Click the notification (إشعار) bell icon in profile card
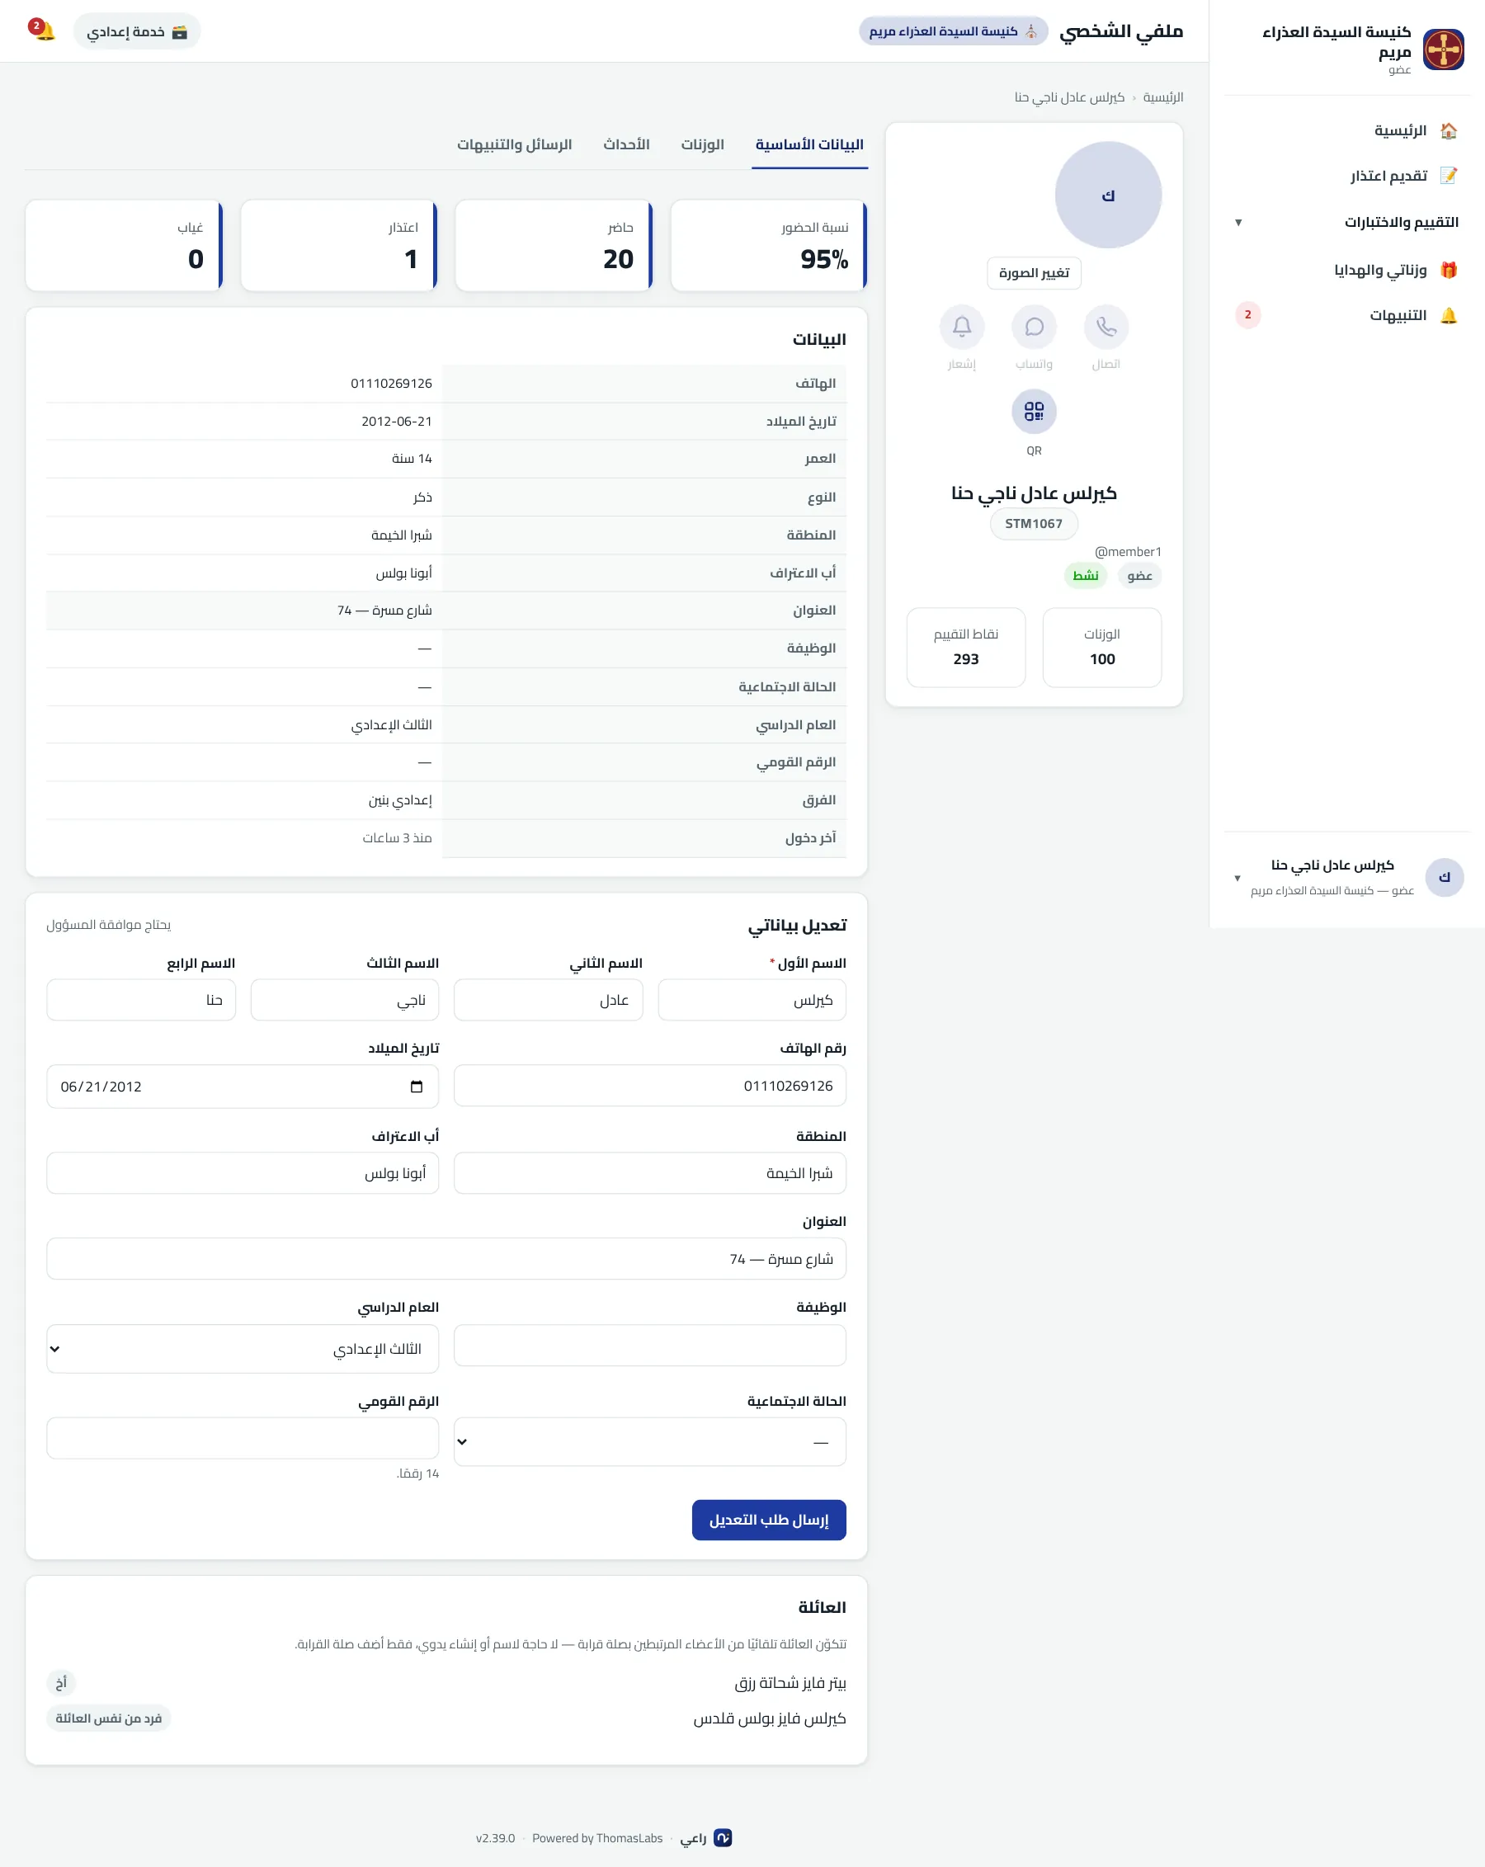This screenshot has height=1867, width=1485. (x=962, y=327)
